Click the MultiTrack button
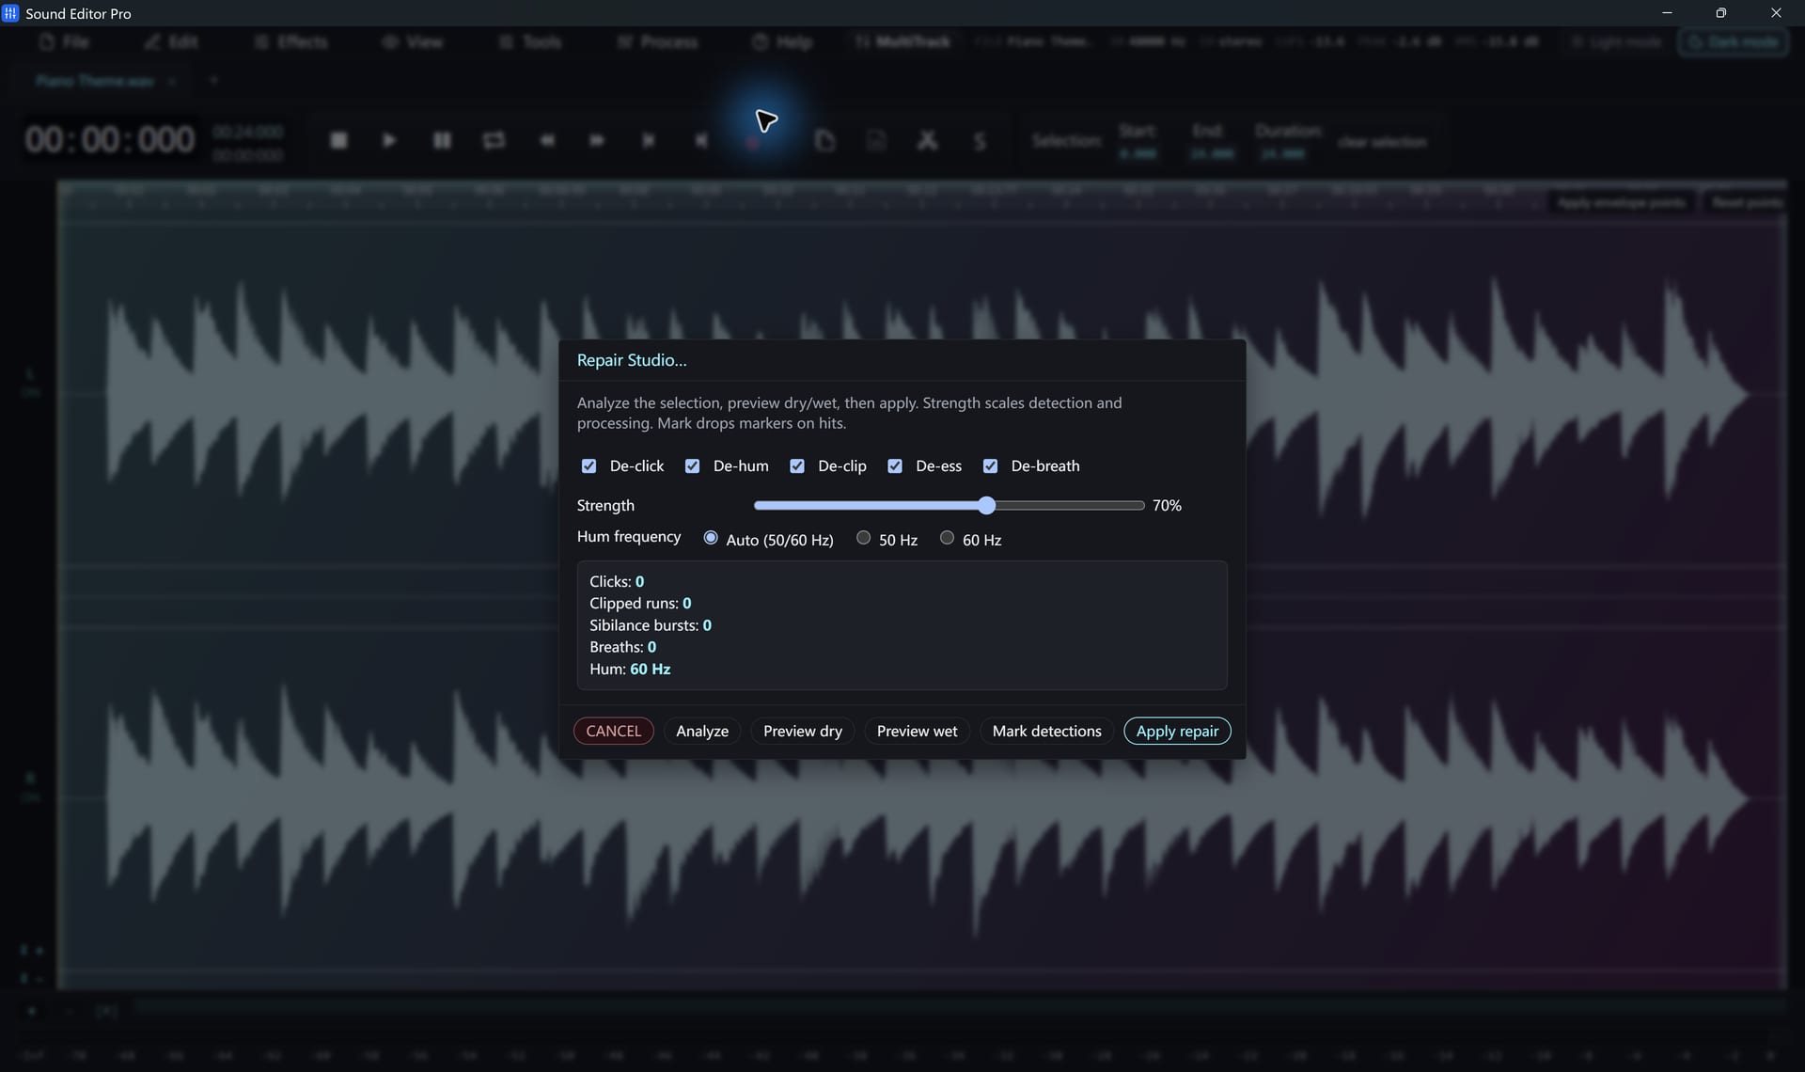 tap(903, 42)
